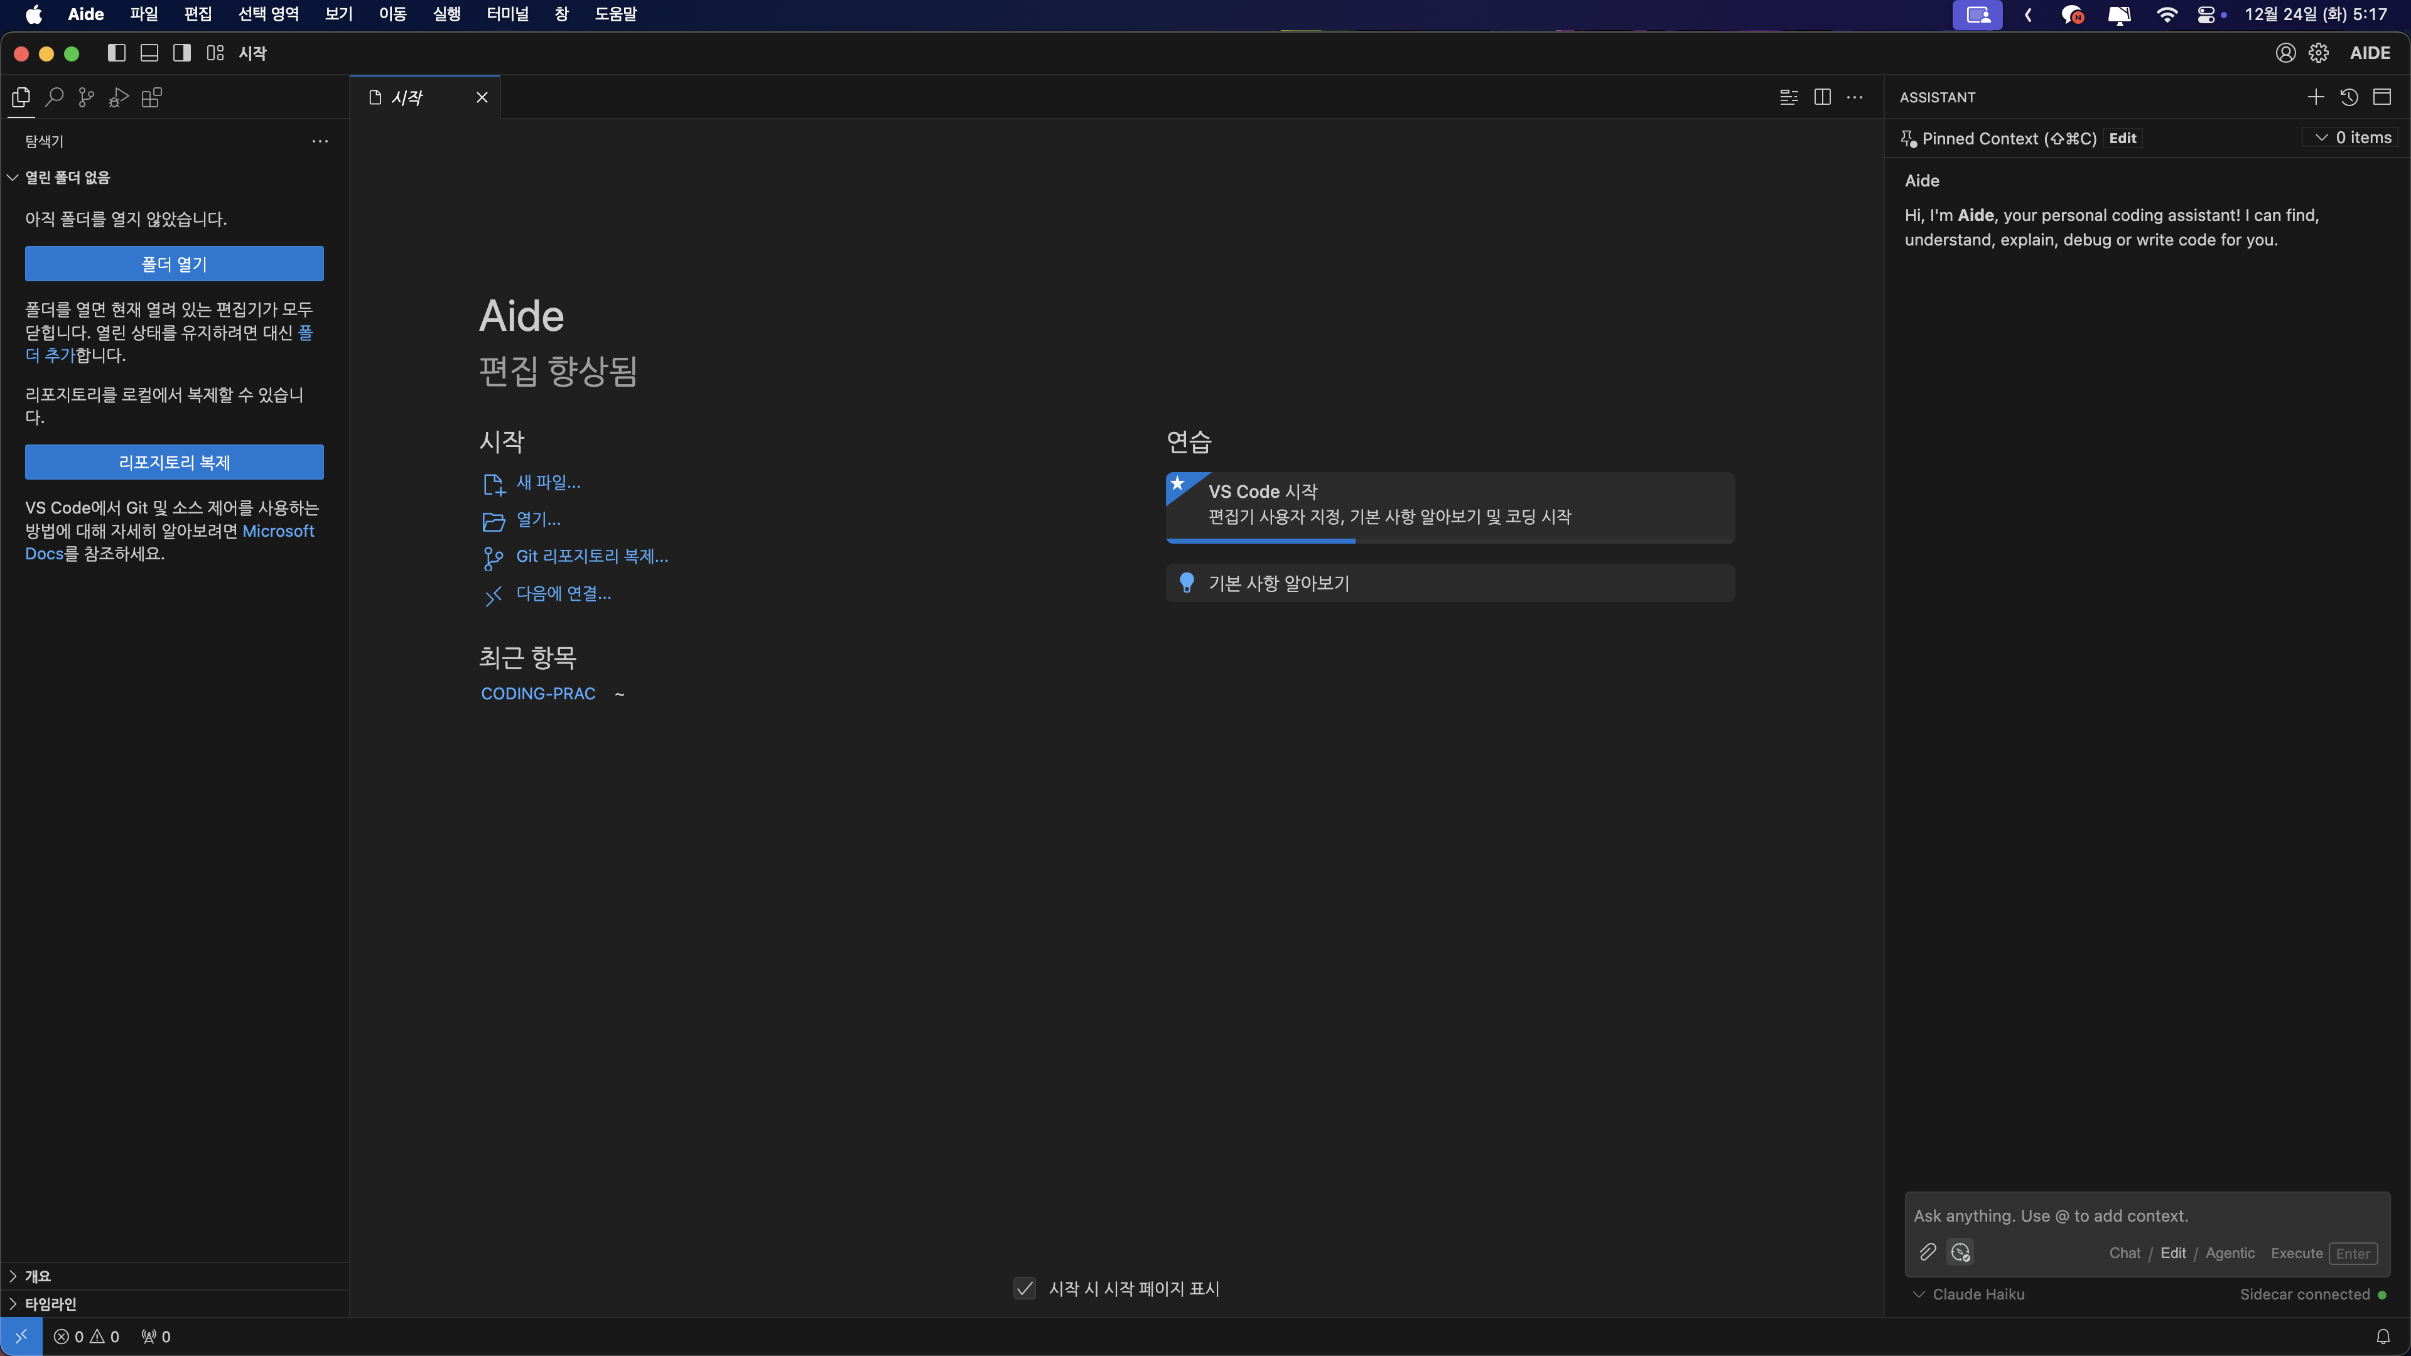Toggle the bottom panel layout icon
2411x1356 pixels.
pyautogui.click(x=150, y=53)
